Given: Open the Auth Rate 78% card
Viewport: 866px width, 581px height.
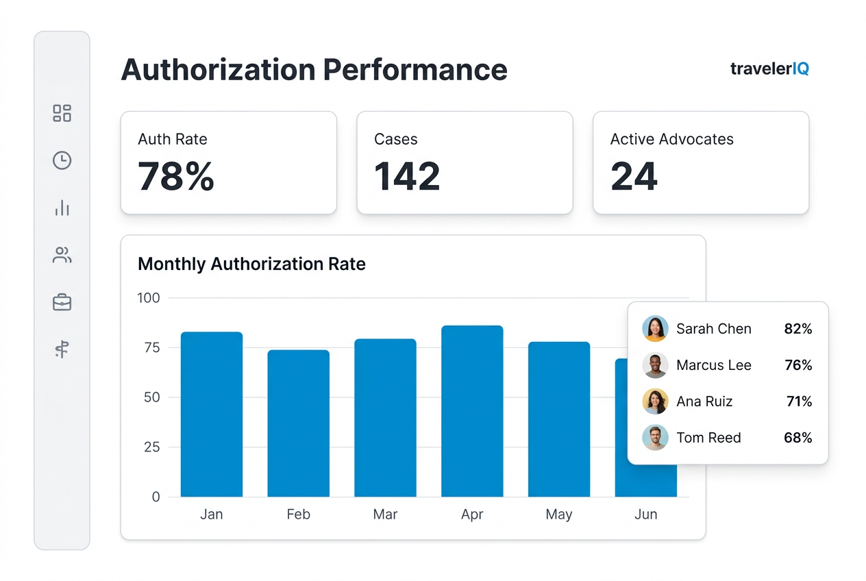Looking at the screenshot, I should [228, 162].
